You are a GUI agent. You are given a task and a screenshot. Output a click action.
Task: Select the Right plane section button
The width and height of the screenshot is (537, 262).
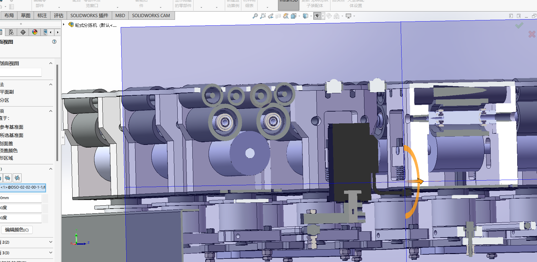coord(17,178)
